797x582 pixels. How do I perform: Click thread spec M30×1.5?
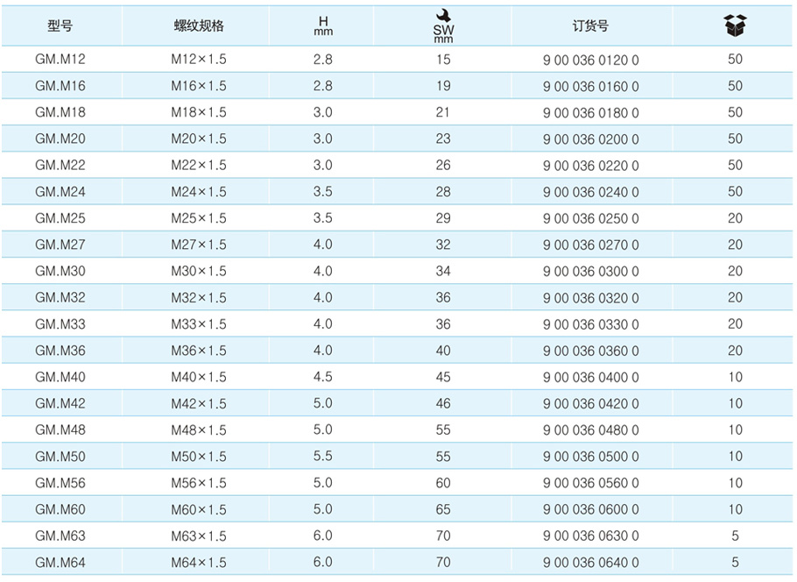click(x=198, y=271)
